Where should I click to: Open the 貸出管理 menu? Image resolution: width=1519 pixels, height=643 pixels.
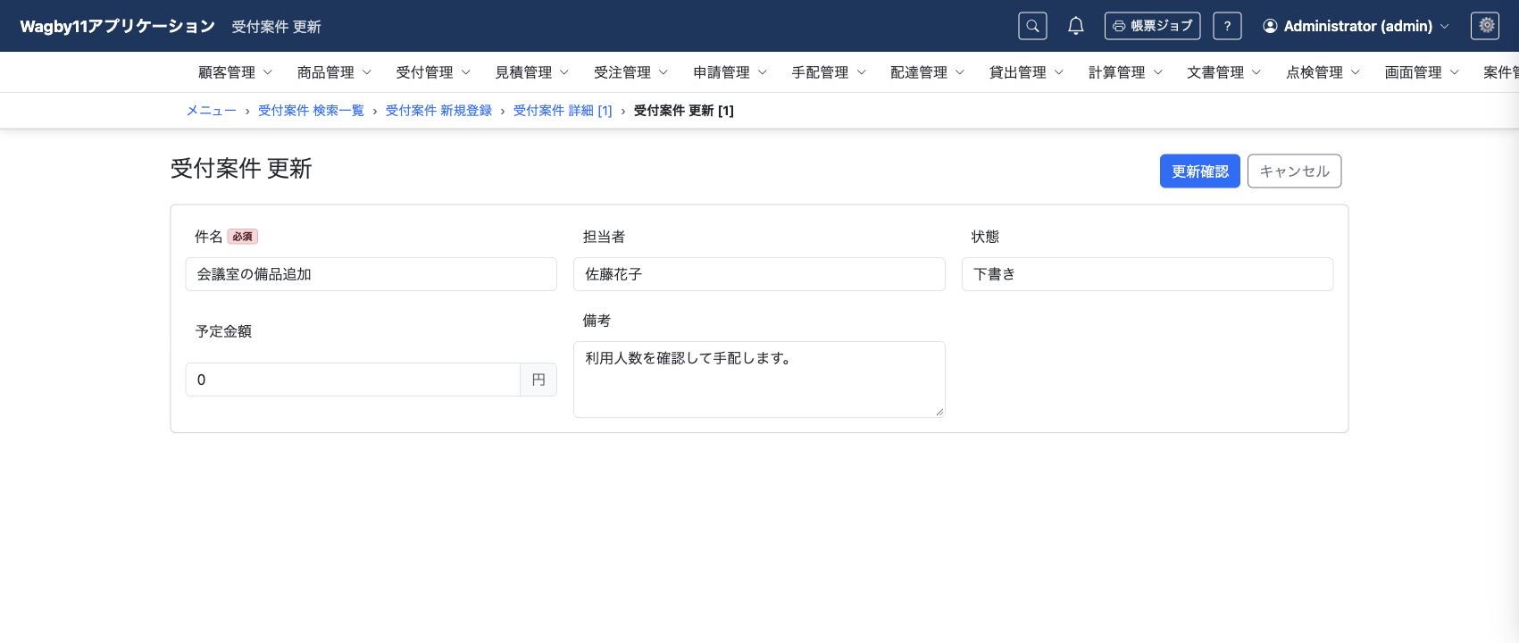(1026, 72)
